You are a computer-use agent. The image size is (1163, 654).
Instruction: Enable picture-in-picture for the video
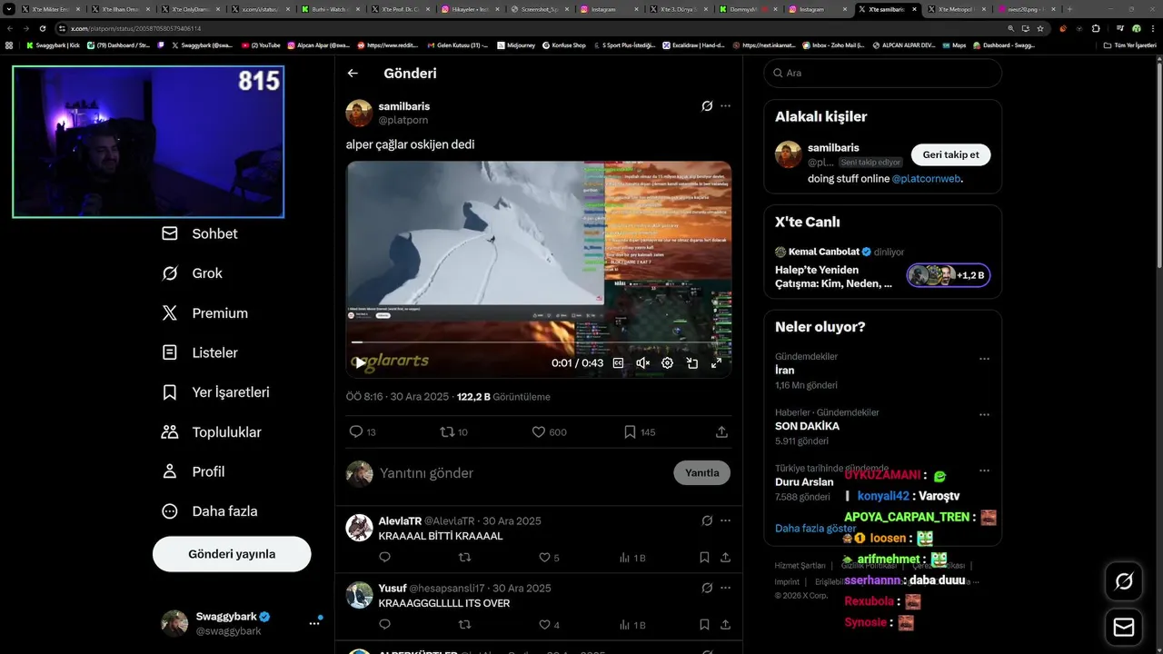(691, 362)
